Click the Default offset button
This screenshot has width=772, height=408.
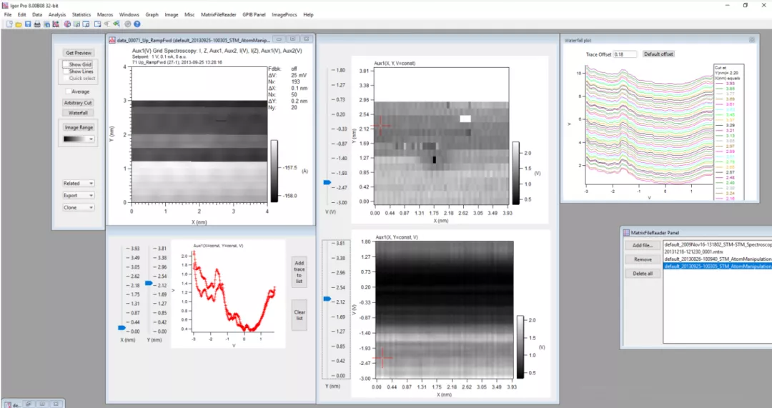pos(658,54)
